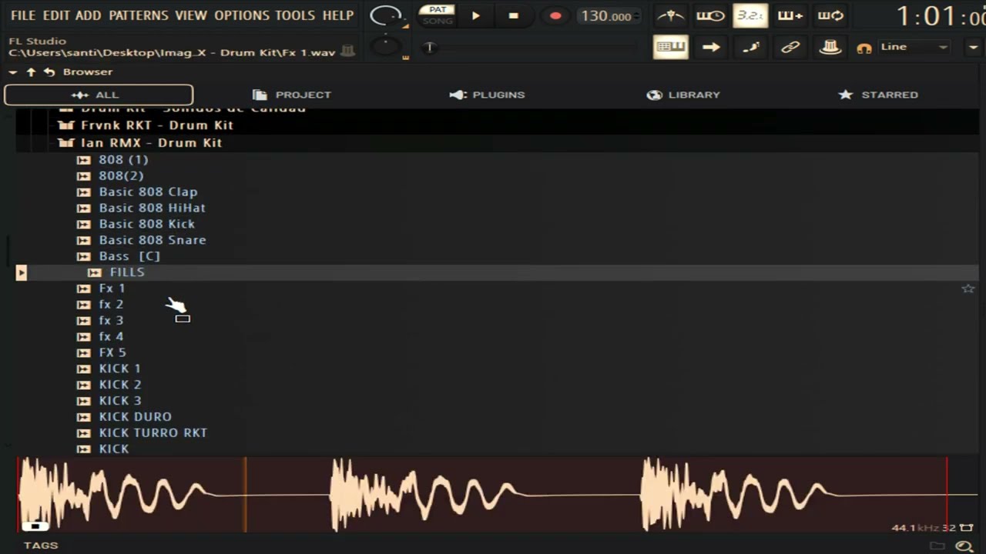Screen dimensions: 986x554
Task: Arm recording with red Record button
Action: tap(555, 15)
